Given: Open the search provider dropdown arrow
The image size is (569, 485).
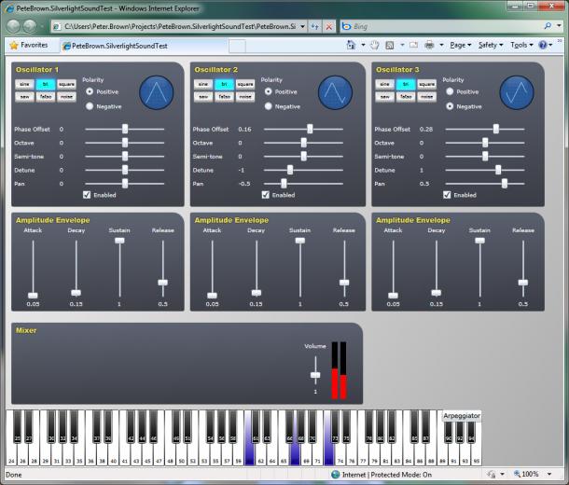Looking at the screenshot, I should pos(559,26).
